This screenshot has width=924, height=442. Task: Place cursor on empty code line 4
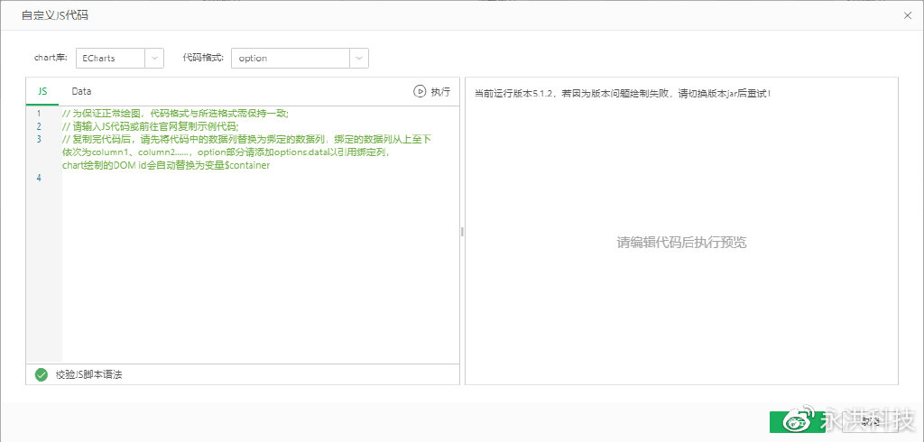[x=259, y=178]
